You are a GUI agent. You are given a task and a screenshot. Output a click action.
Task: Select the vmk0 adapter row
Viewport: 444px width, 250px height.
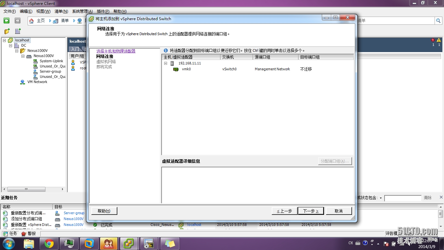coord(257,69)
